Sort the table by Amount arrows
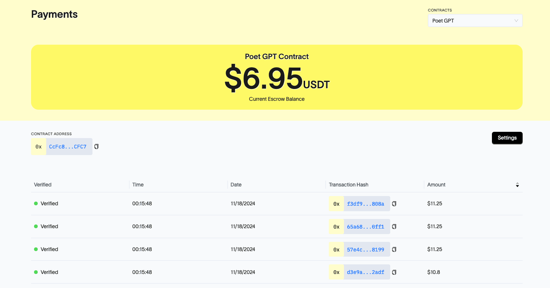The image size is (550, 288). (517, 185)
